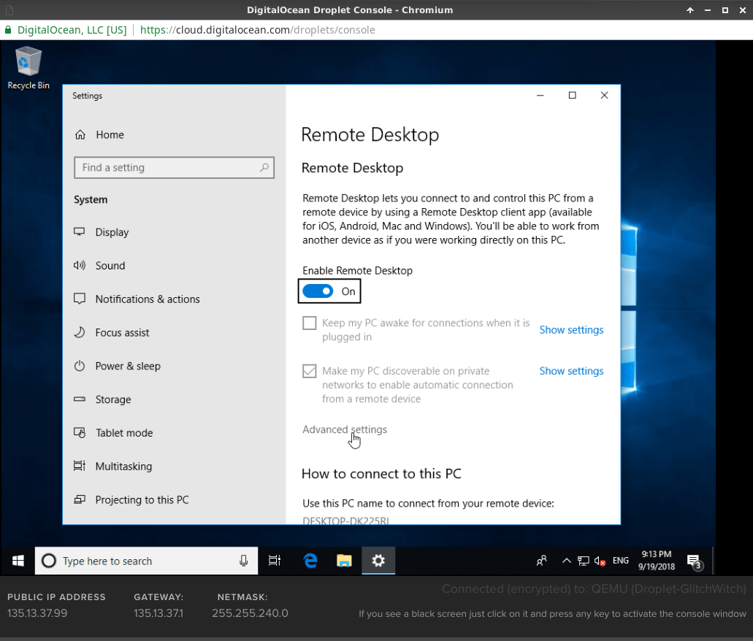Open Advanced settings link
This screenshot has width=753, height=641.
click(x=345, y=429)
